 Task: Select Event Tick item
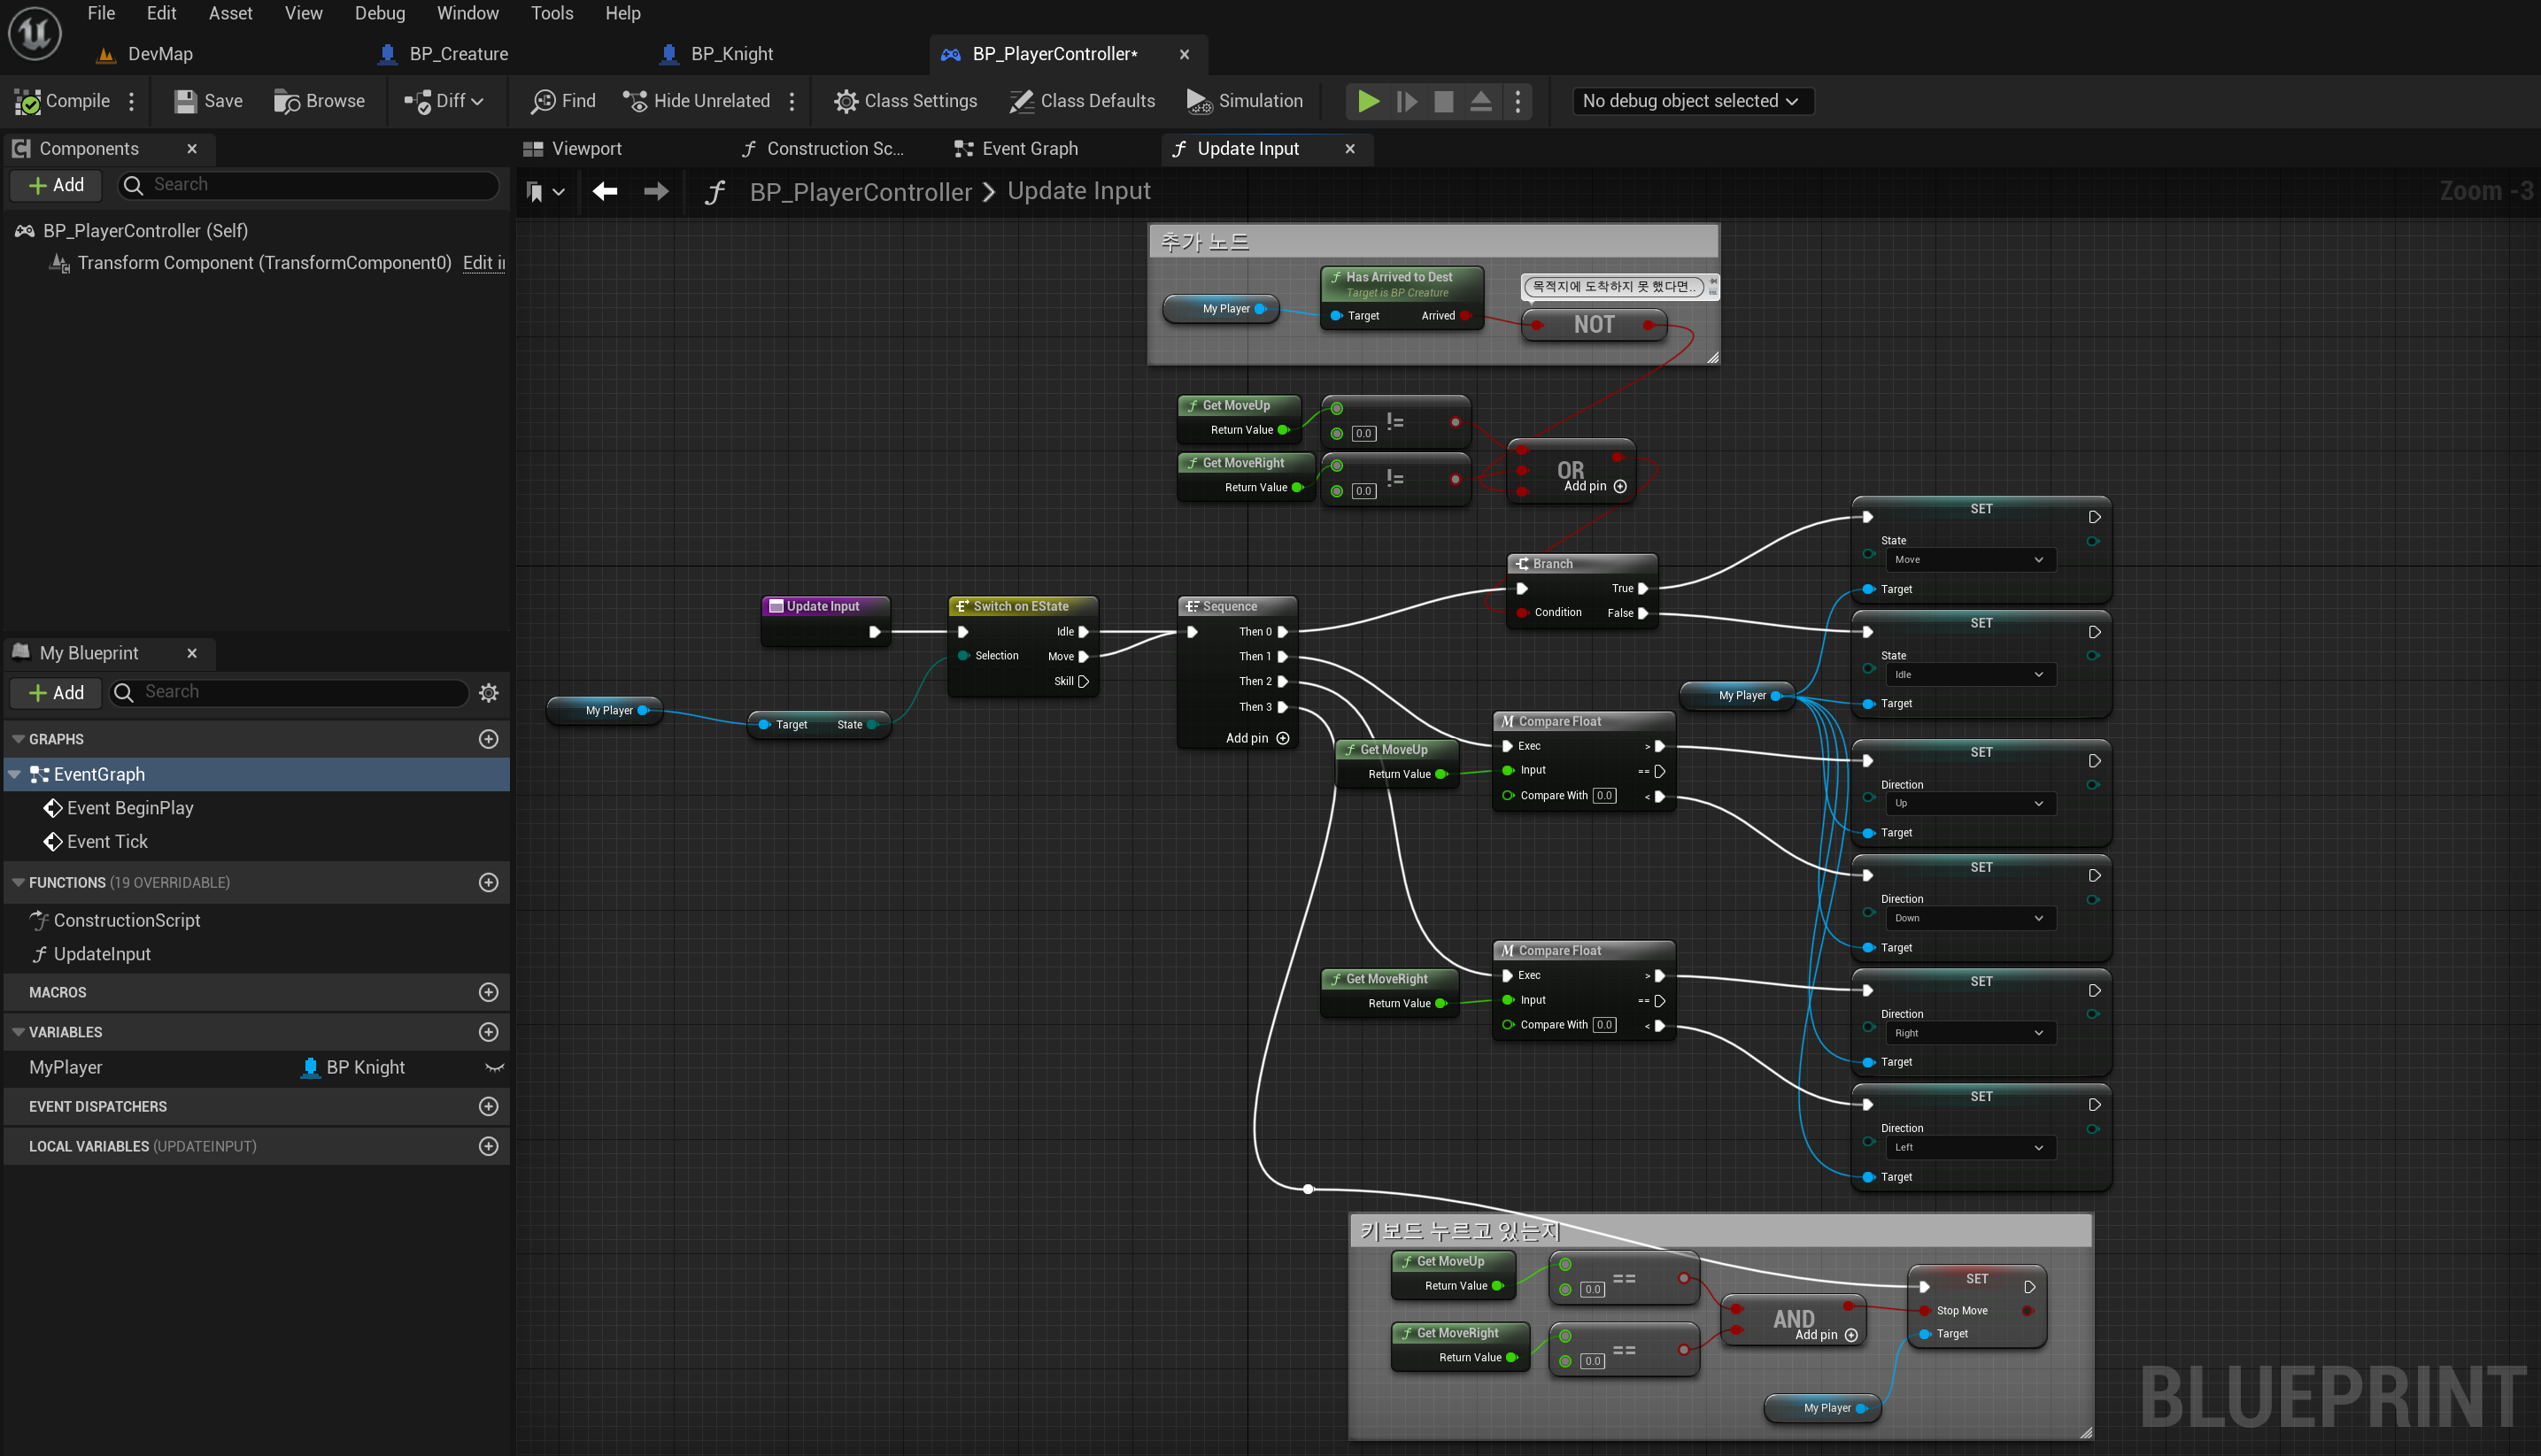[107, 842]
